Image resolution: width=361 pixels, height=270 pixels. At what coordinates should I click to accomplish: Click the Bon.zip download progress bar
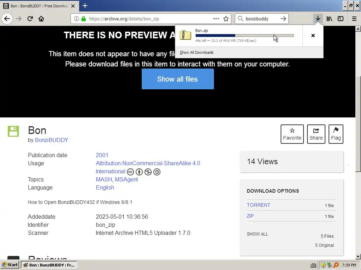(x=245, y=36)
